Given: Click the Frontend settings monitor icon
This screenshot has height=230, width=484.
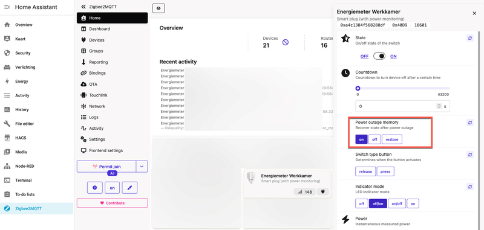Looking at the screenshot, I should pyautogui.click(x=83, y=150).
